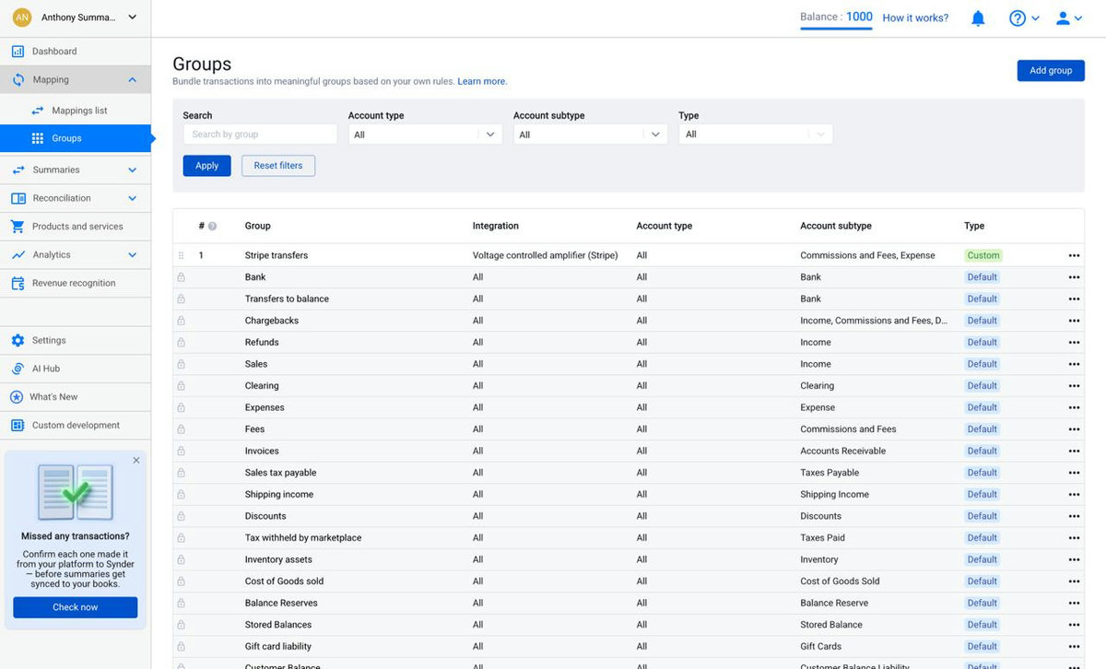Click the Default badge on Shipping income row
The width and height of the screenshot is (1106, 669).
click(982, 495)
